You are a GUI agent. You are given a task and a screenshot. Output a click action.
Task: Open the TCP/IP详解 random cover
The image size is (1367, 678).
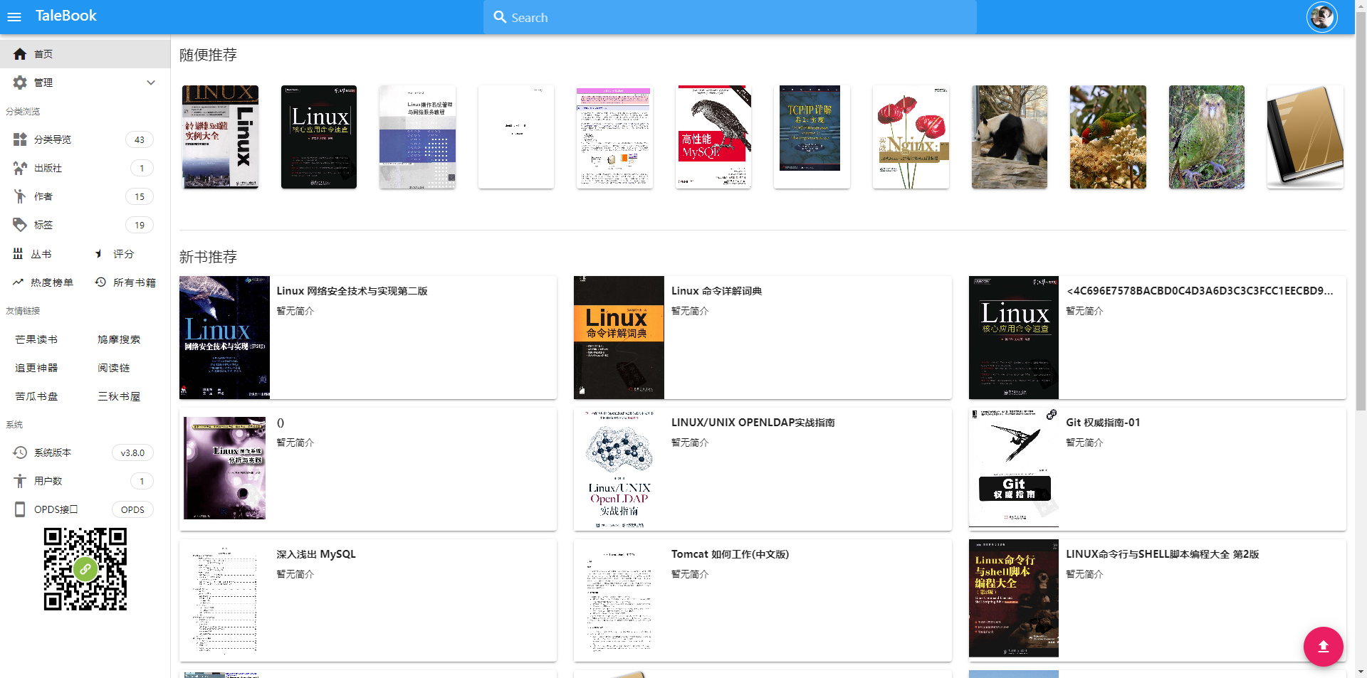pyautogui.click(x=812, y=137)
